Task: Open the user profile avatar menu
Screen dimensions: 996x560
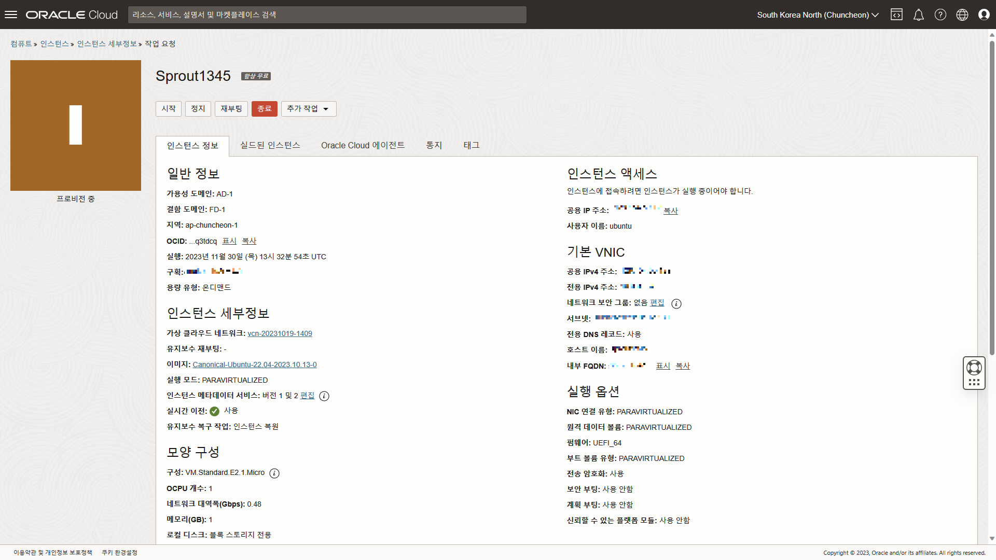Action: point(984,15)
